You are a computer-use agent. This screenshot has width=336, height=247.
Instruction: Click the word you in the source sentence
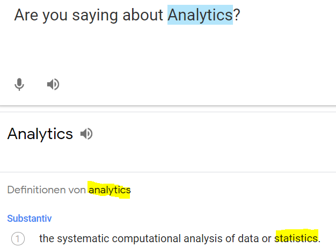click(52, 16)
